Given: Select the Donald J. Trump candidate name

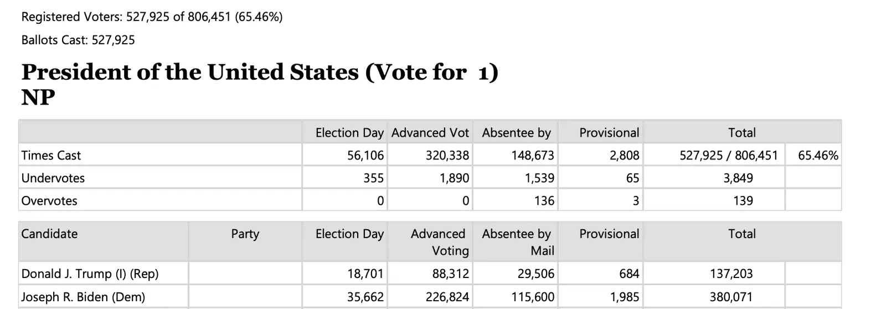Looking at the screenshot, I should [90, 274].
